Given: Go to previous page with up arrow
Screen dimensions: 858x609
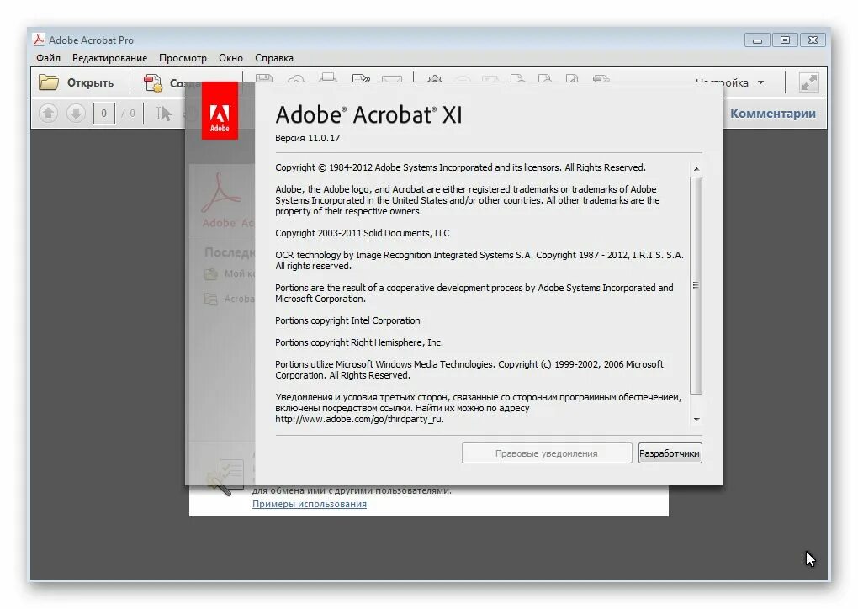Looking at the screenshot, I should tap(48, 114).
